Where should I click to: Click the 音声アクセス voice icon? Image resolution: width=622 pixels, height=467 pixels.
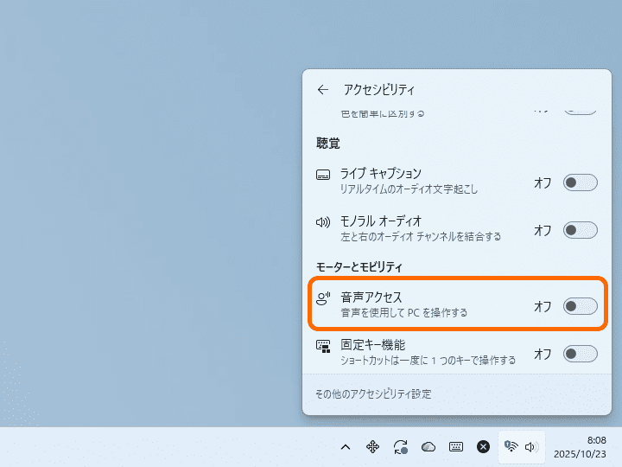coord(323,298)
